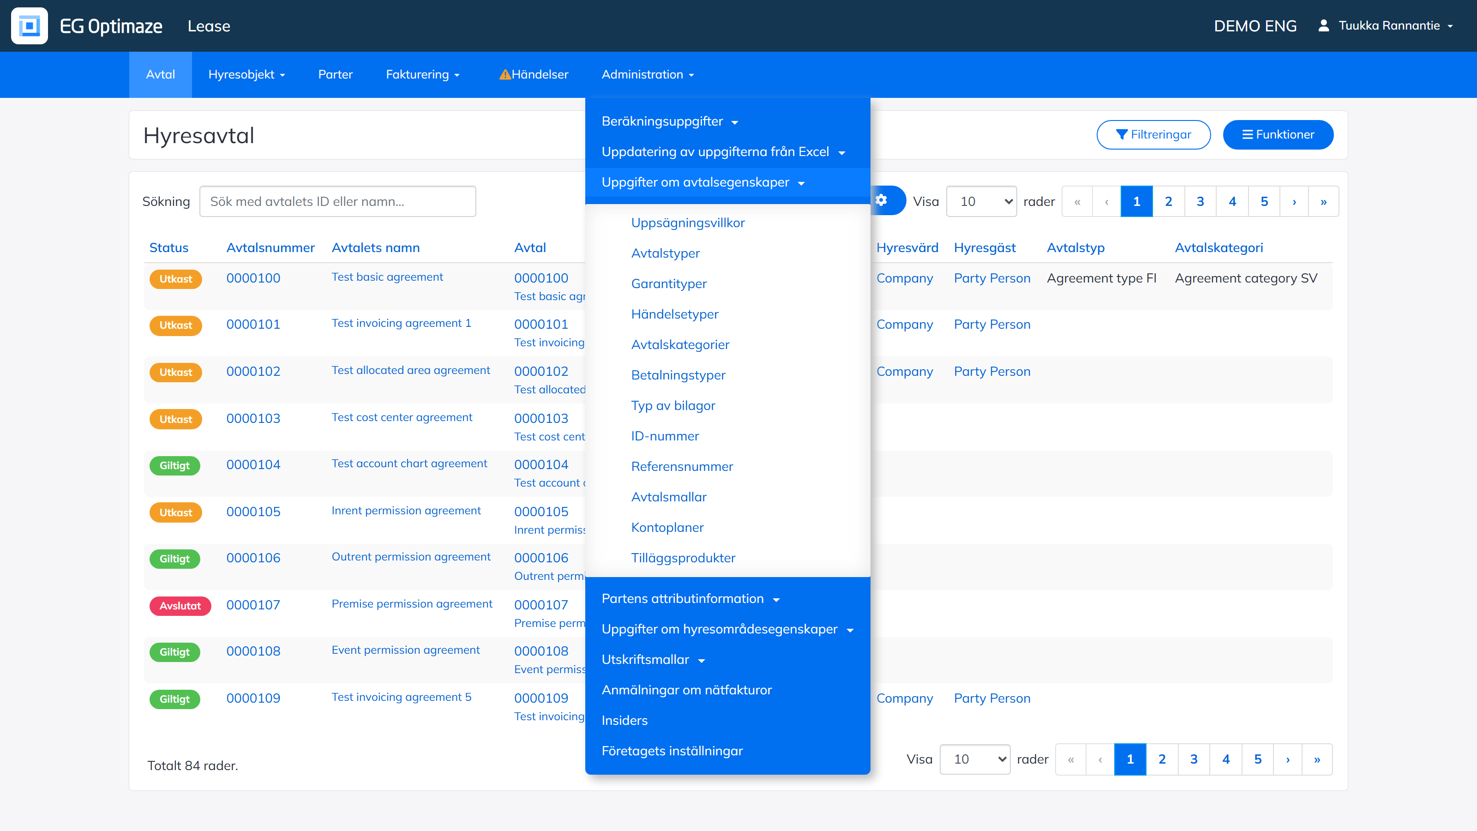Expand Uppgifter om hyresområdesegenskaper submenu
1477x831 pixels.
tap(727, 629)
